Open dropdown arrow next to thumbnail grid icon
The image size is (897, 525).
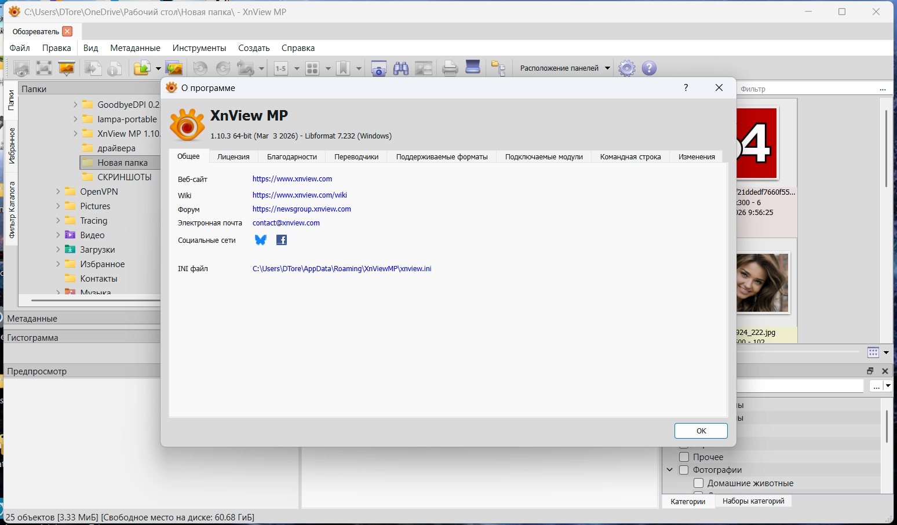[x=328, y=68]
